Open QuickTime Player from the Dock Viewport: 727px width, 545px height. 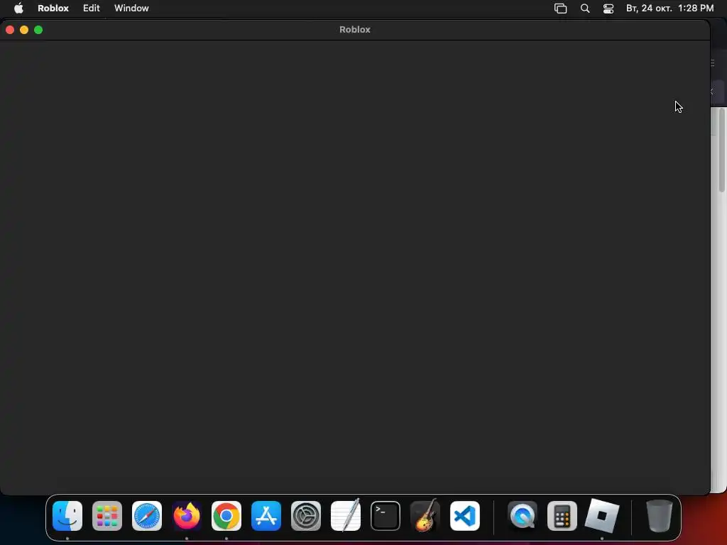[523, 516]
